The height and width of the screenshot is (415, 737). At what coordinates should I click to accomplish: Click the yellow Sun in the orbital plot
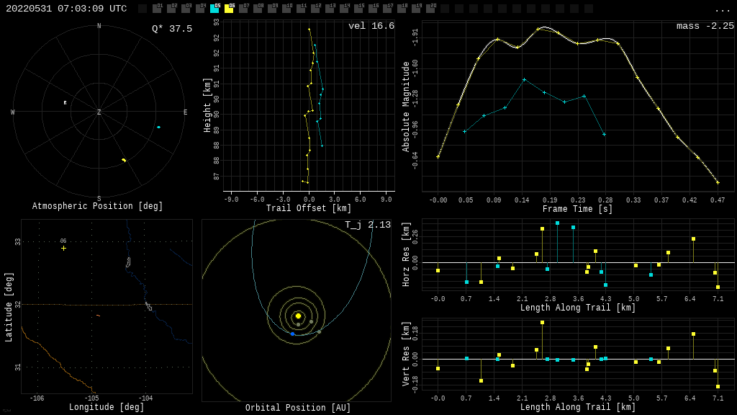pos(298,316)
